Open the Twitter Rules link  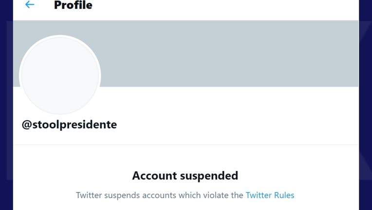click(270, 195)
